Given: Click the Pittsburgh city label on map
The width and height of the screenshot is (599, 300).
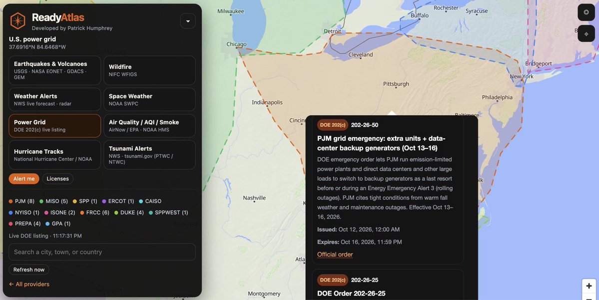Looking at the screenshot, I should pos(396,84).
